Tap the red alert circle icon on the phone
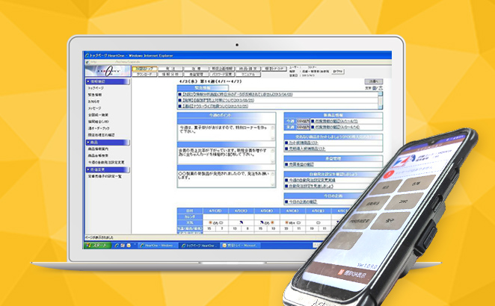The width and height of the screenshot is (495, 306). pos(390,174)
